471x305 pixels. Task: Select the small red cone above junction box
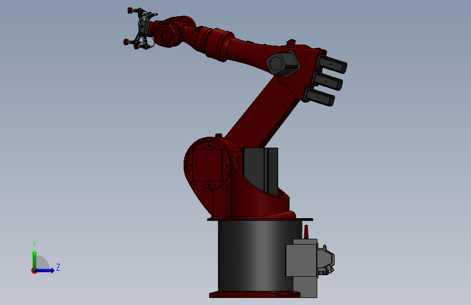(x=306, y=232)
